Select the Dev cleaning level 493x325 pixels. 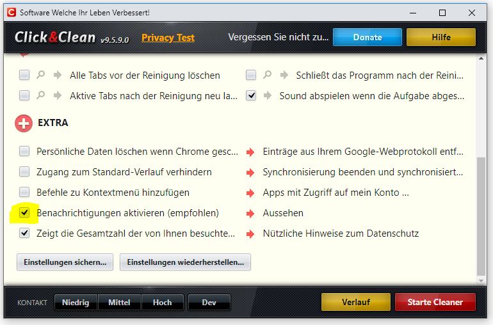[x=209, y=303]
